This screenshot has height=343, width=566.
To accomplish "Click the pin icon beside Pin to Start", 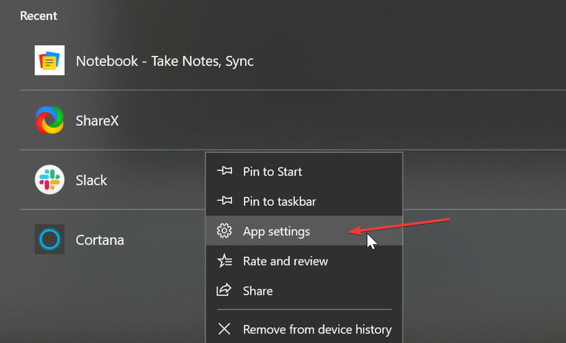I will [225, 171].
